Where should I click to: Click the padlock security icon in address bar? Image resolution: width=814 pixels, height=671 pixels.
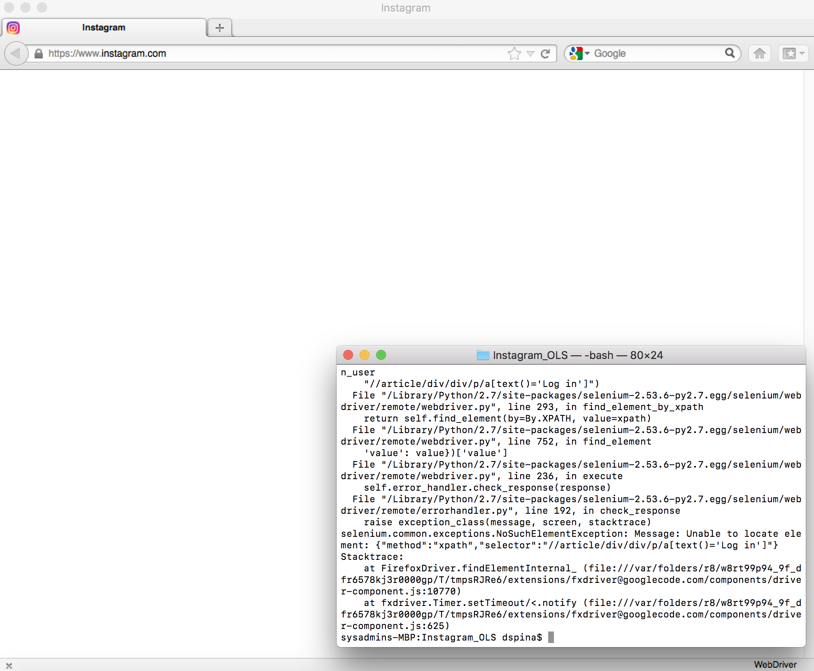point(39,54)
